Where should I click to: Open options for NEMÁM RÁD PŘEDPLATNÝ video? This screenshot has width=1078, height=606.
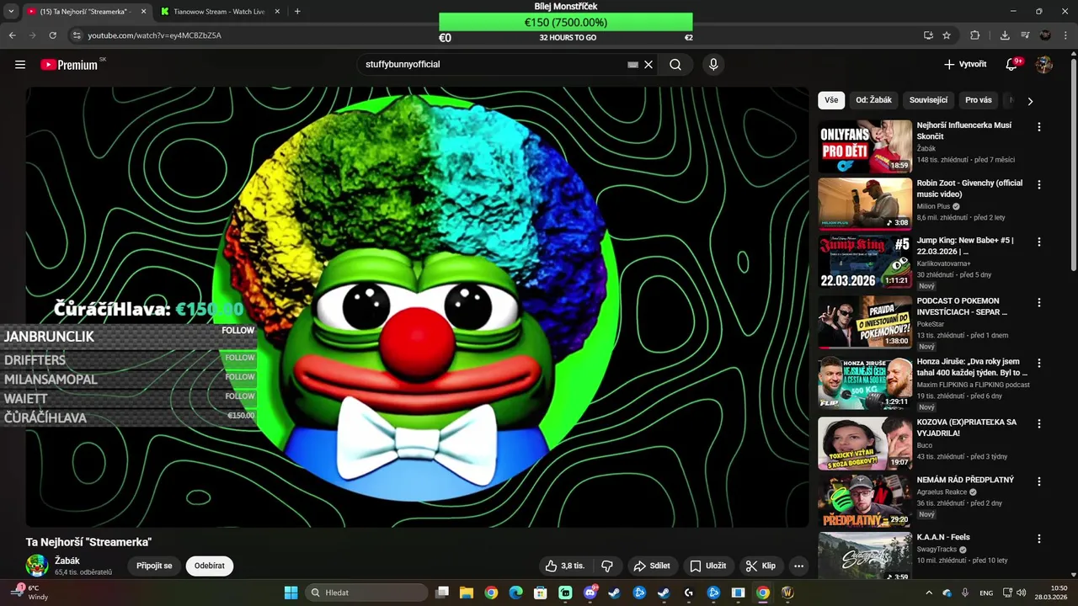point(1038,481)
